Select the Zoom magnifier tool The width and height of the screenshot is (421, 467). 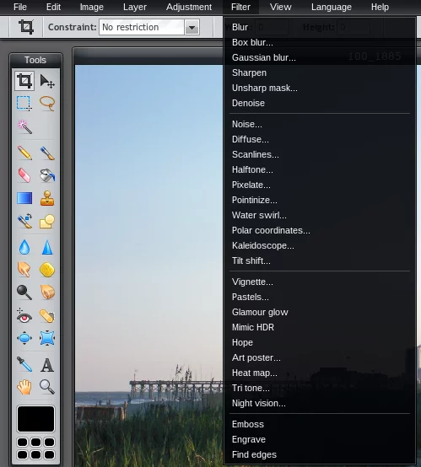point(47,387)
